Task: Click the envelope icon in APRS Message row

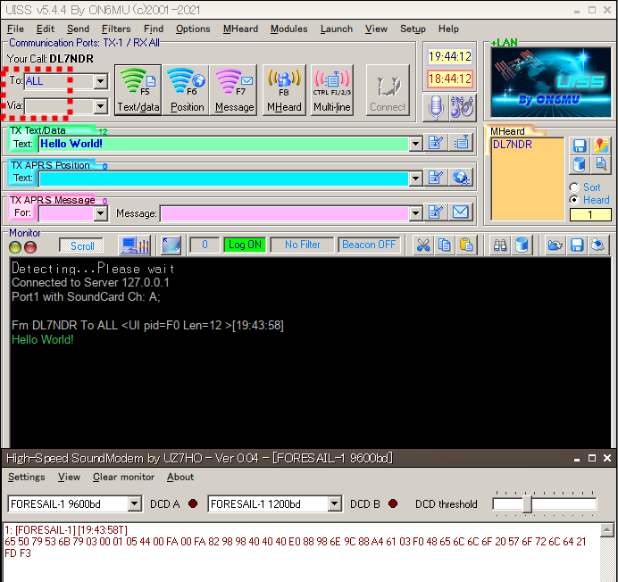Action: [x=461, y=212]
